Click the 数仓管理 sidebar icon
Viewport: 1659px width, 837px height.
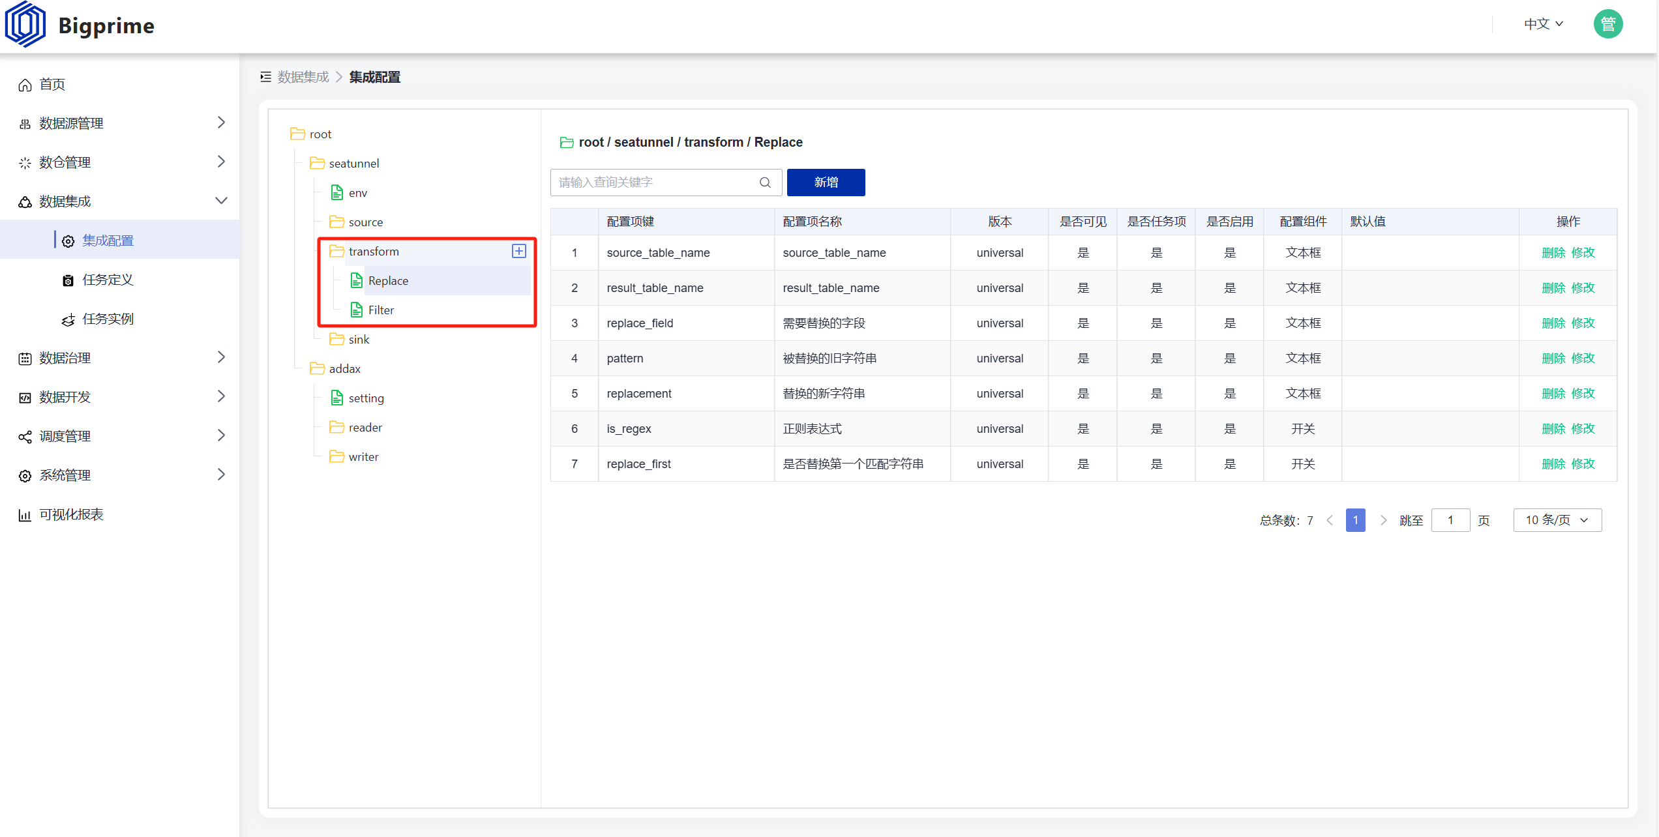coord(25,163)
